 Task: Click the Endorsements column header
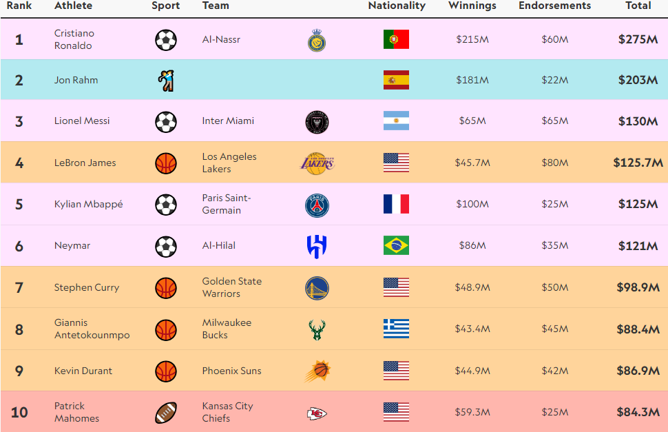pyautogui.click(x=554, y=6)
